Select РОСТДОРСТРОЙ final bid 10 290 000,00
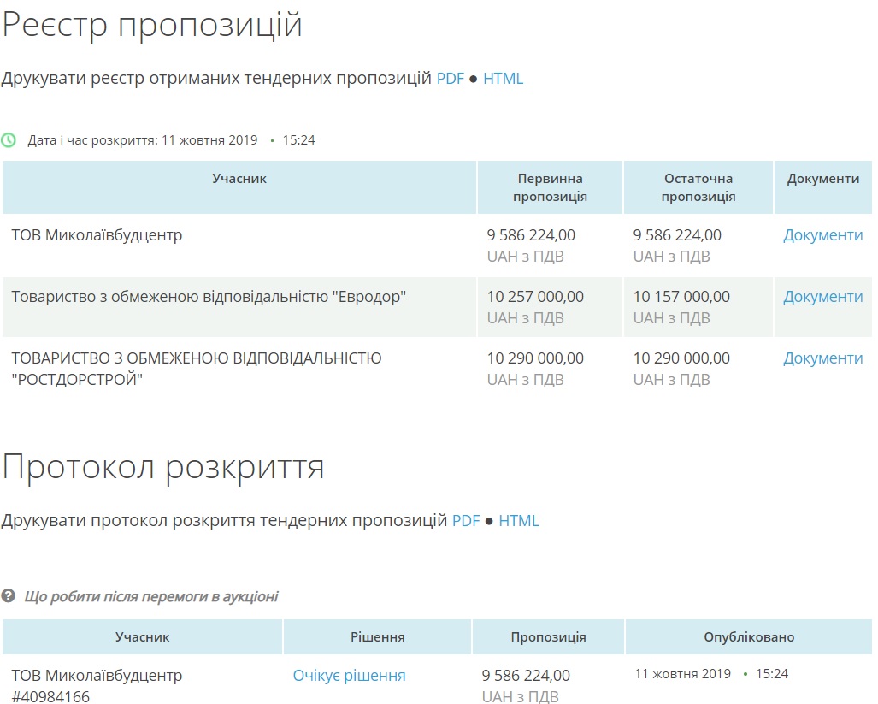This screenshot has height=704, width=878. click(681, 358)
